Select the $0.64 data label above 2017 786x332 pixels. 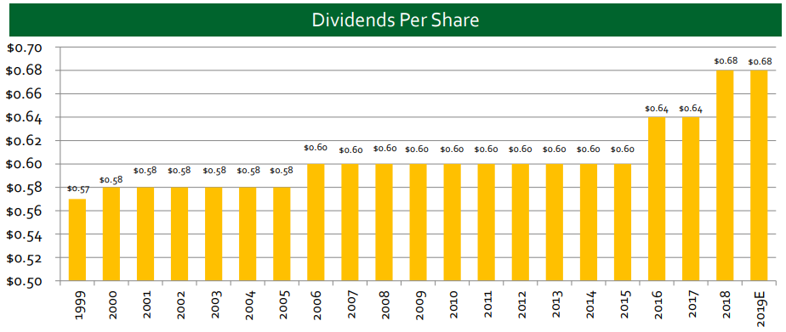coord(691,108)
